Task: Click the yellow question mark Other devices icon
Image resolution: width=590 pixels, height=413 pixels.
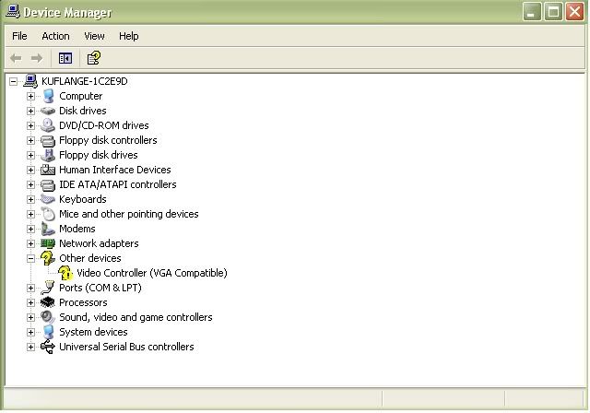Action: tap(48, 258)
